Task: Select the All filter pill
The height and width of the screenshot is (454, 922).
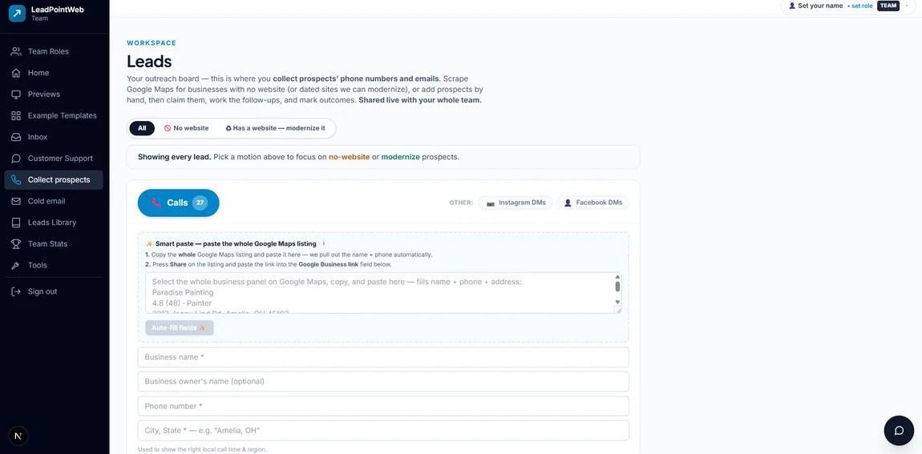Action: pyautogui.click(x=142, y=128)
